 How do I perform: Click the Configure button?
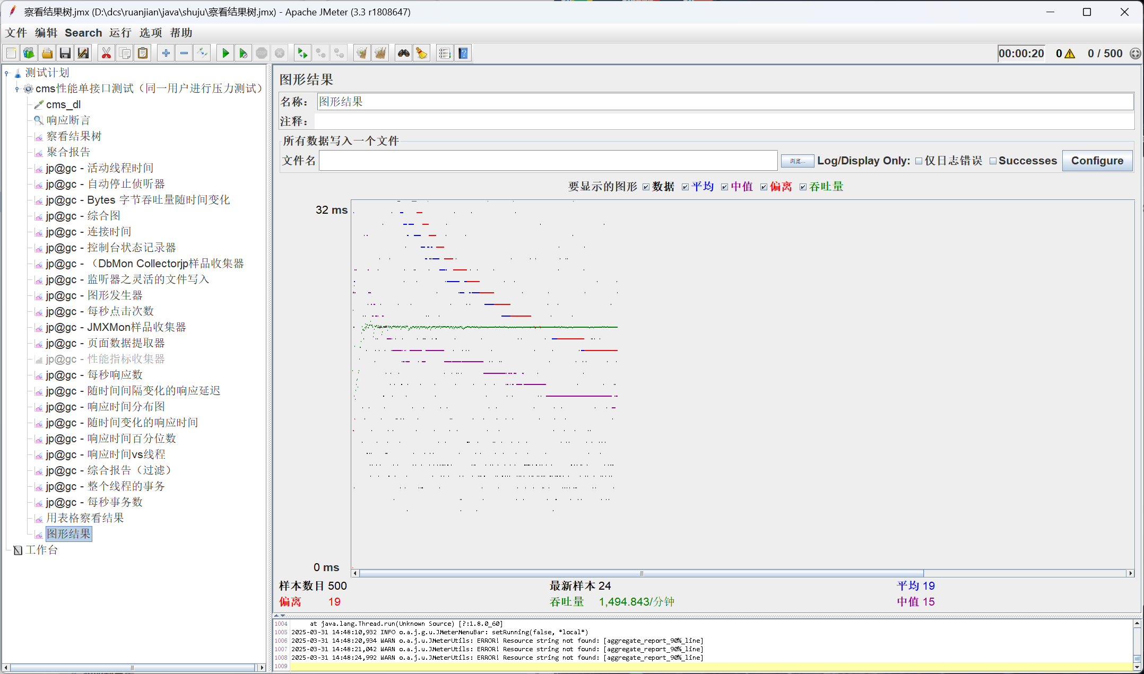coord(1097,161)
